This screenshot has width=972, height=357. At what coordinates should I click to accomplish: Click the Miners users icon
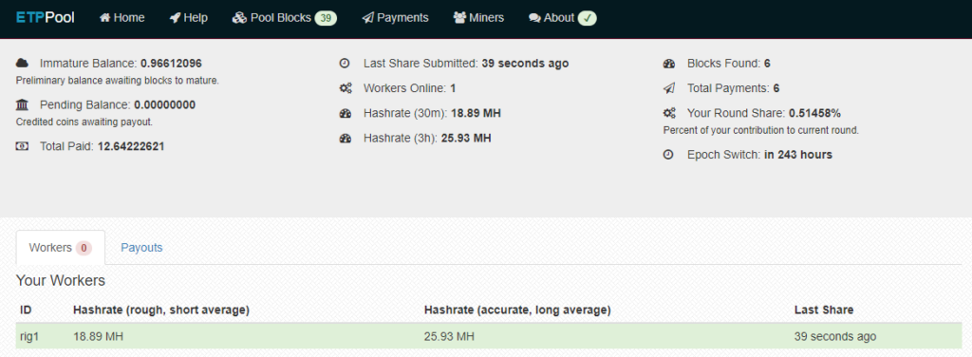click(459, 18)
